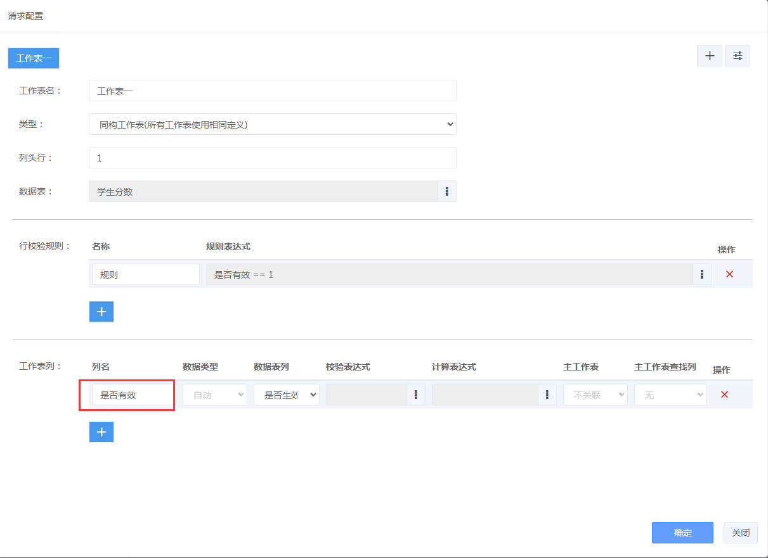Expand the 主工作表 dropdown showing 不关联
The width and height of the screenshot is (768, 558).
(596, 395)
